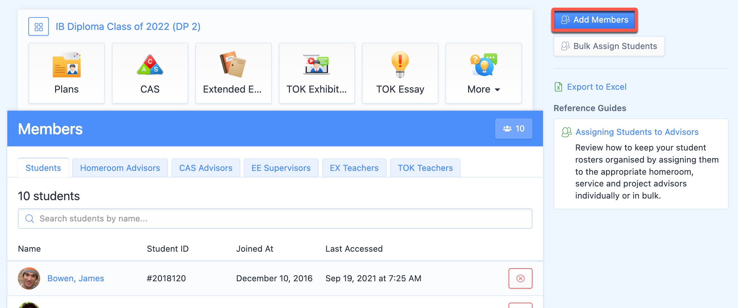Viewport: 738px width, 308px height.
Task: Select the Students tab
Action: (x=43, y=168)
